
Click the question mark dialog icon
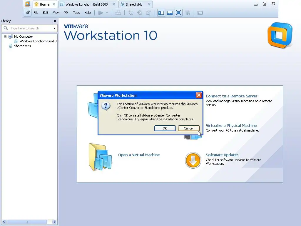coord(106,106)
